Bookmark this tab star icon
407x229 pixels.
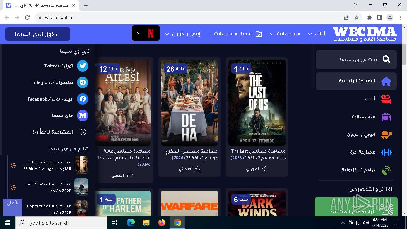coord(357,17)
